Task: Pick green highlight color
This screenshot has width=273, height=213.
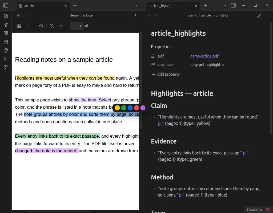Action: (124, 108)
